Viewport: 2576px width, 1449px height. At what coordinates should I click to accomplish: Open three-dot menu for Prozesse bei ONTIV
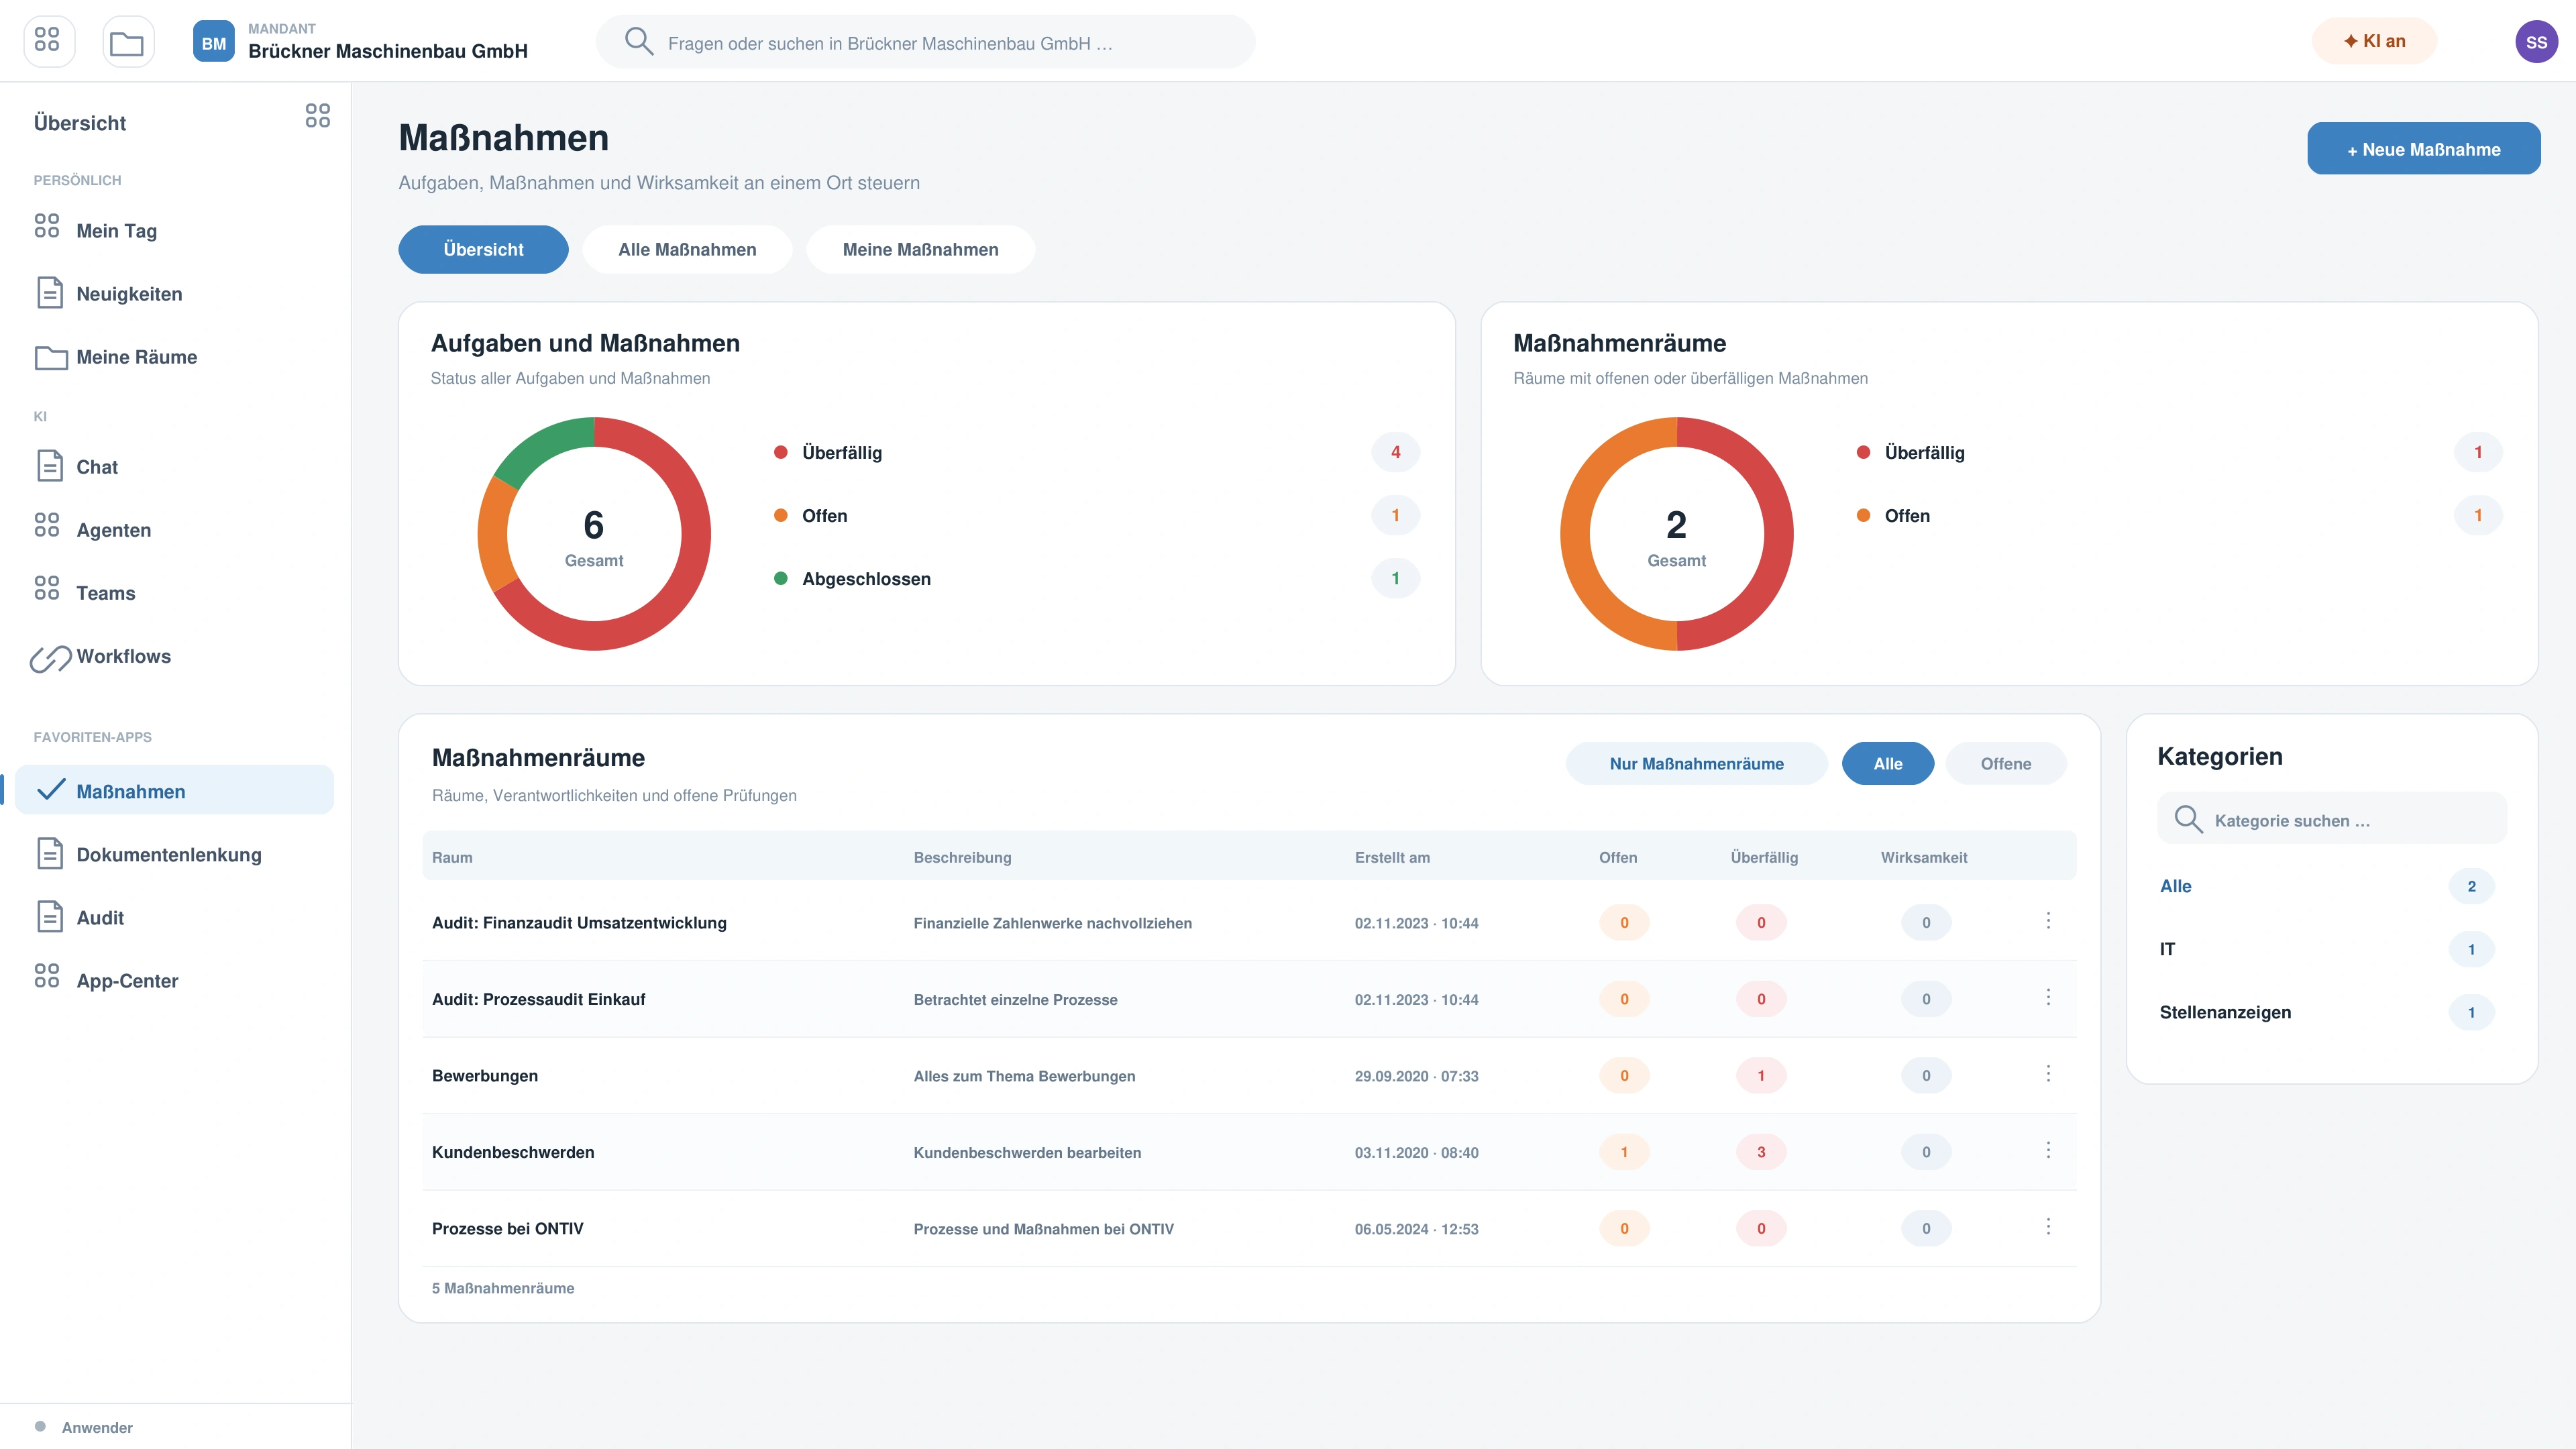click(x=2047, y=1227)
